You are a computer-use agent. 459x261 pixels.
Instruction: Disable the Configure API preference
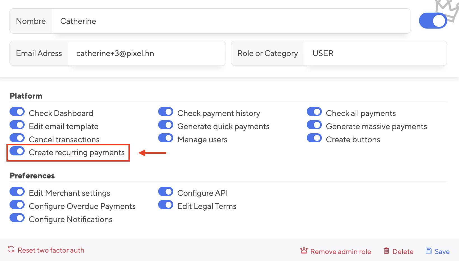click(165, 191)
